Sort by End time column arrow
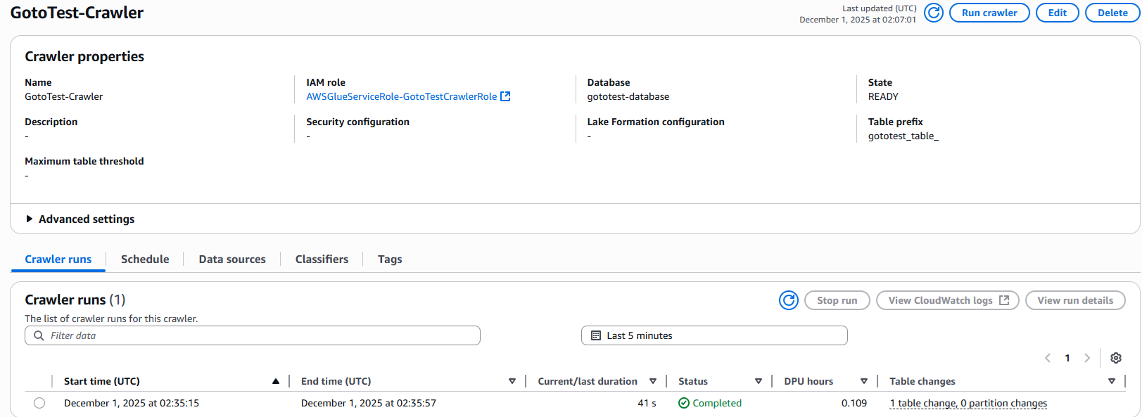The width and height of the screenshot is (1142, 417). [x=512, y=381]
